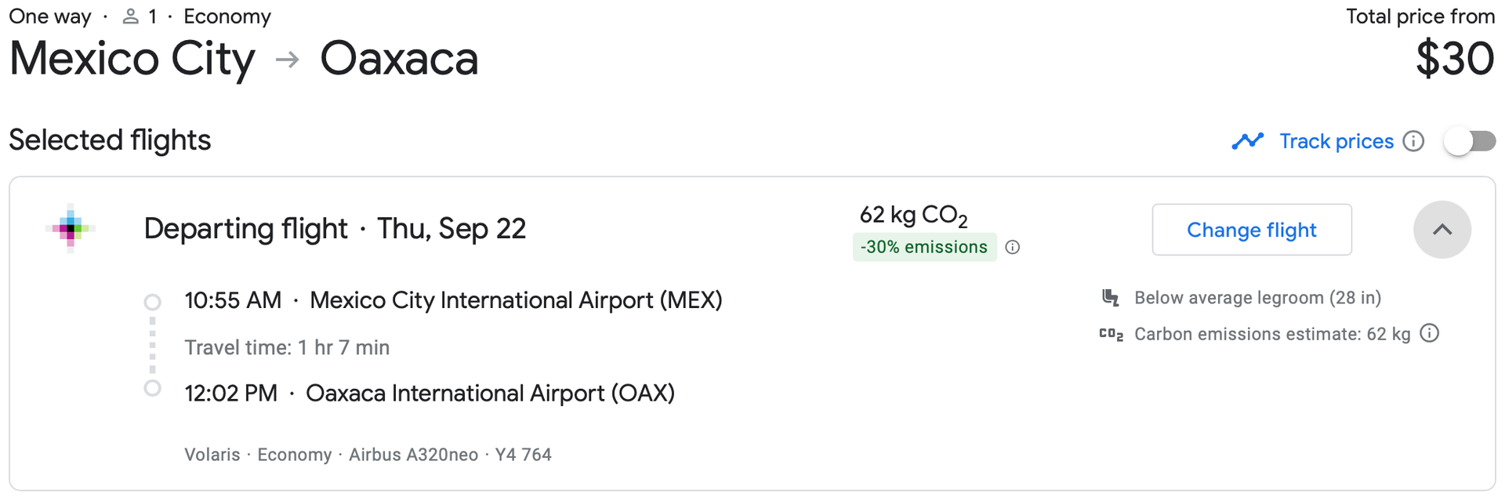This screenshot has width=1505, height=497.
Task: Click the CO2 carbon estimate icon
Action: click(x=1111, y=335)
